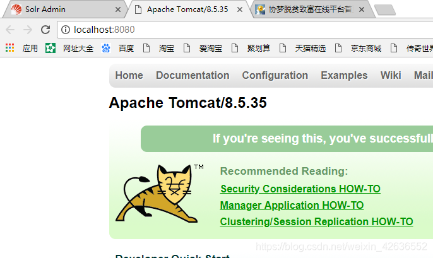Image resolution: width=433 pixels, height=258 pixels.
Task: Open the 传奇世界 bookmark
Action: 412,49
